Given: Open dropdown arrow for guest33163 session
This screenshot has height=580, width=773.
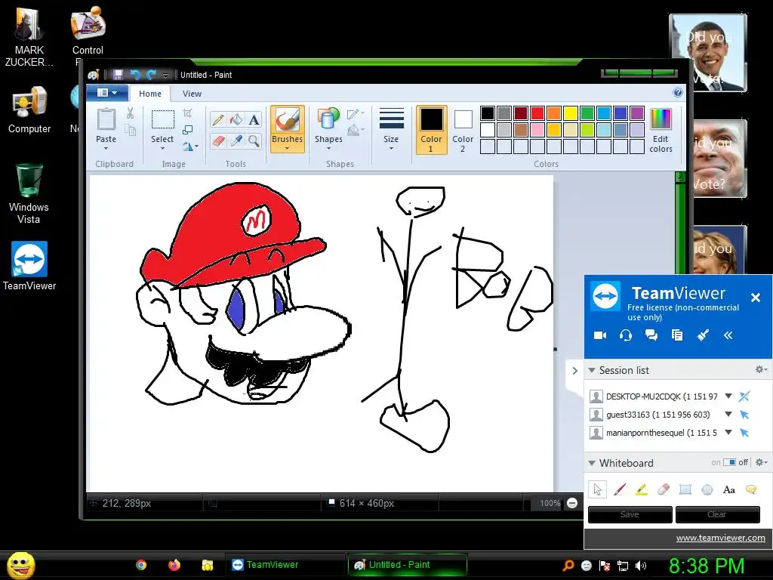Looking at the screenshot, I should tap(728, 415).
